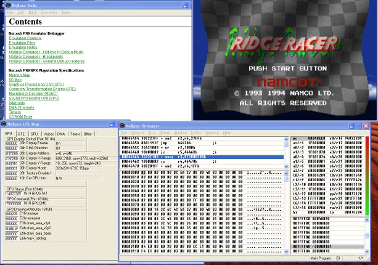Viewport: 378px width, 265px height.
Task: Click scroll-up arrow of disassembly pane
Action: tap(286, 139)
